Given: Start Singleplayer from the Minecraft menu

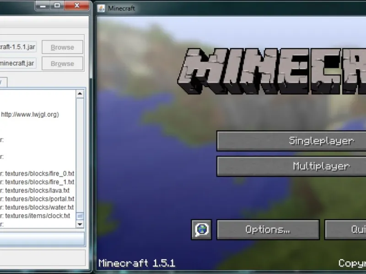Looking at the screenshot, I should (291, 141).
